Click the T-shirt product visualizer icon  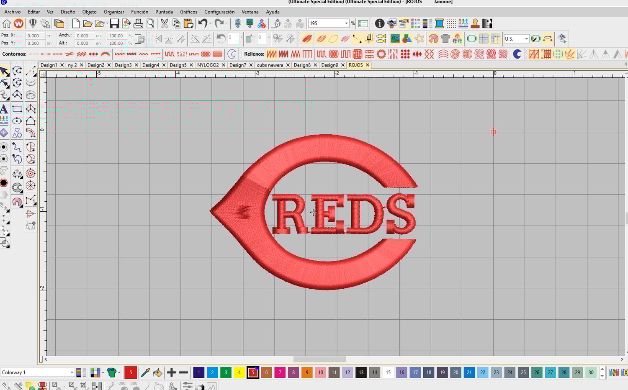[x=445, y=39]
